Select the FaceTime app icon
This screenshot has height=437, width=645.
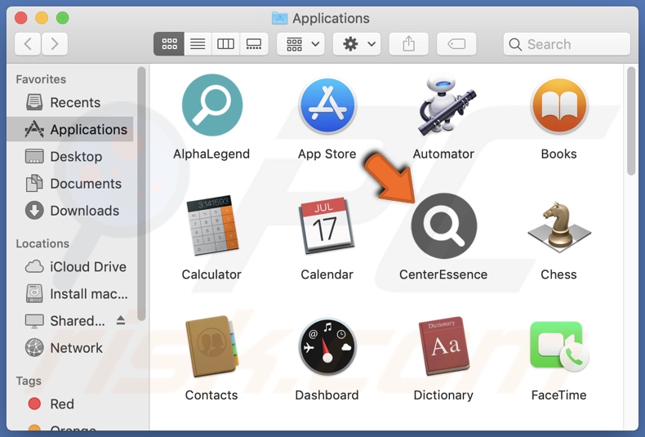click(x=559, y=346)
